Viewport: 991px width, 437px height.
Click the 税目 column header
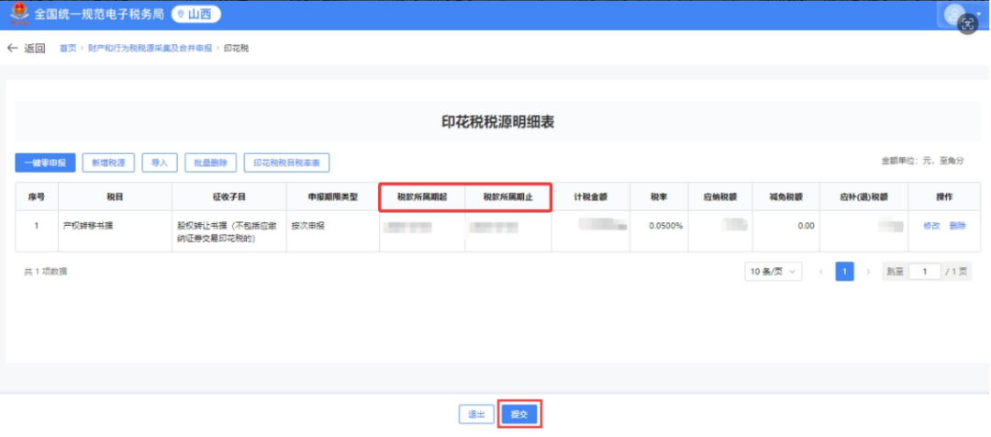coord(115,196)
